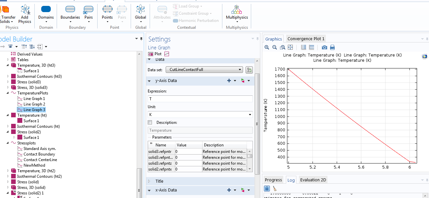
Task: Click the Clear Log broom icon
Action: pos(275,189)
